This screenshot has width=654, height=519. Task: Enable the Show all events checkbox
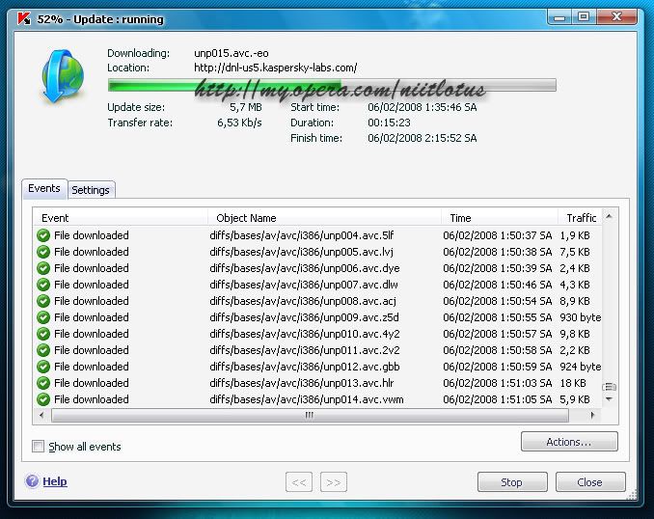[x=38, y=447]
